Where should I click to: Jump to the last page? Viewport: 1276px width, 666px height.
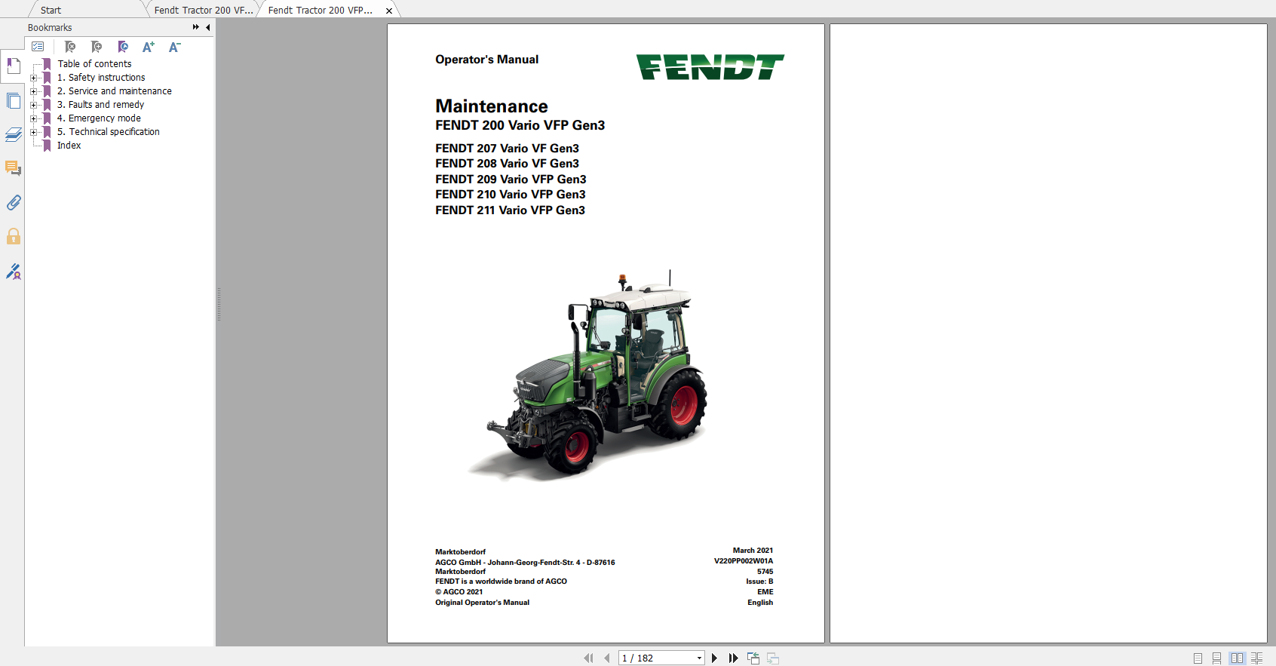733,658
